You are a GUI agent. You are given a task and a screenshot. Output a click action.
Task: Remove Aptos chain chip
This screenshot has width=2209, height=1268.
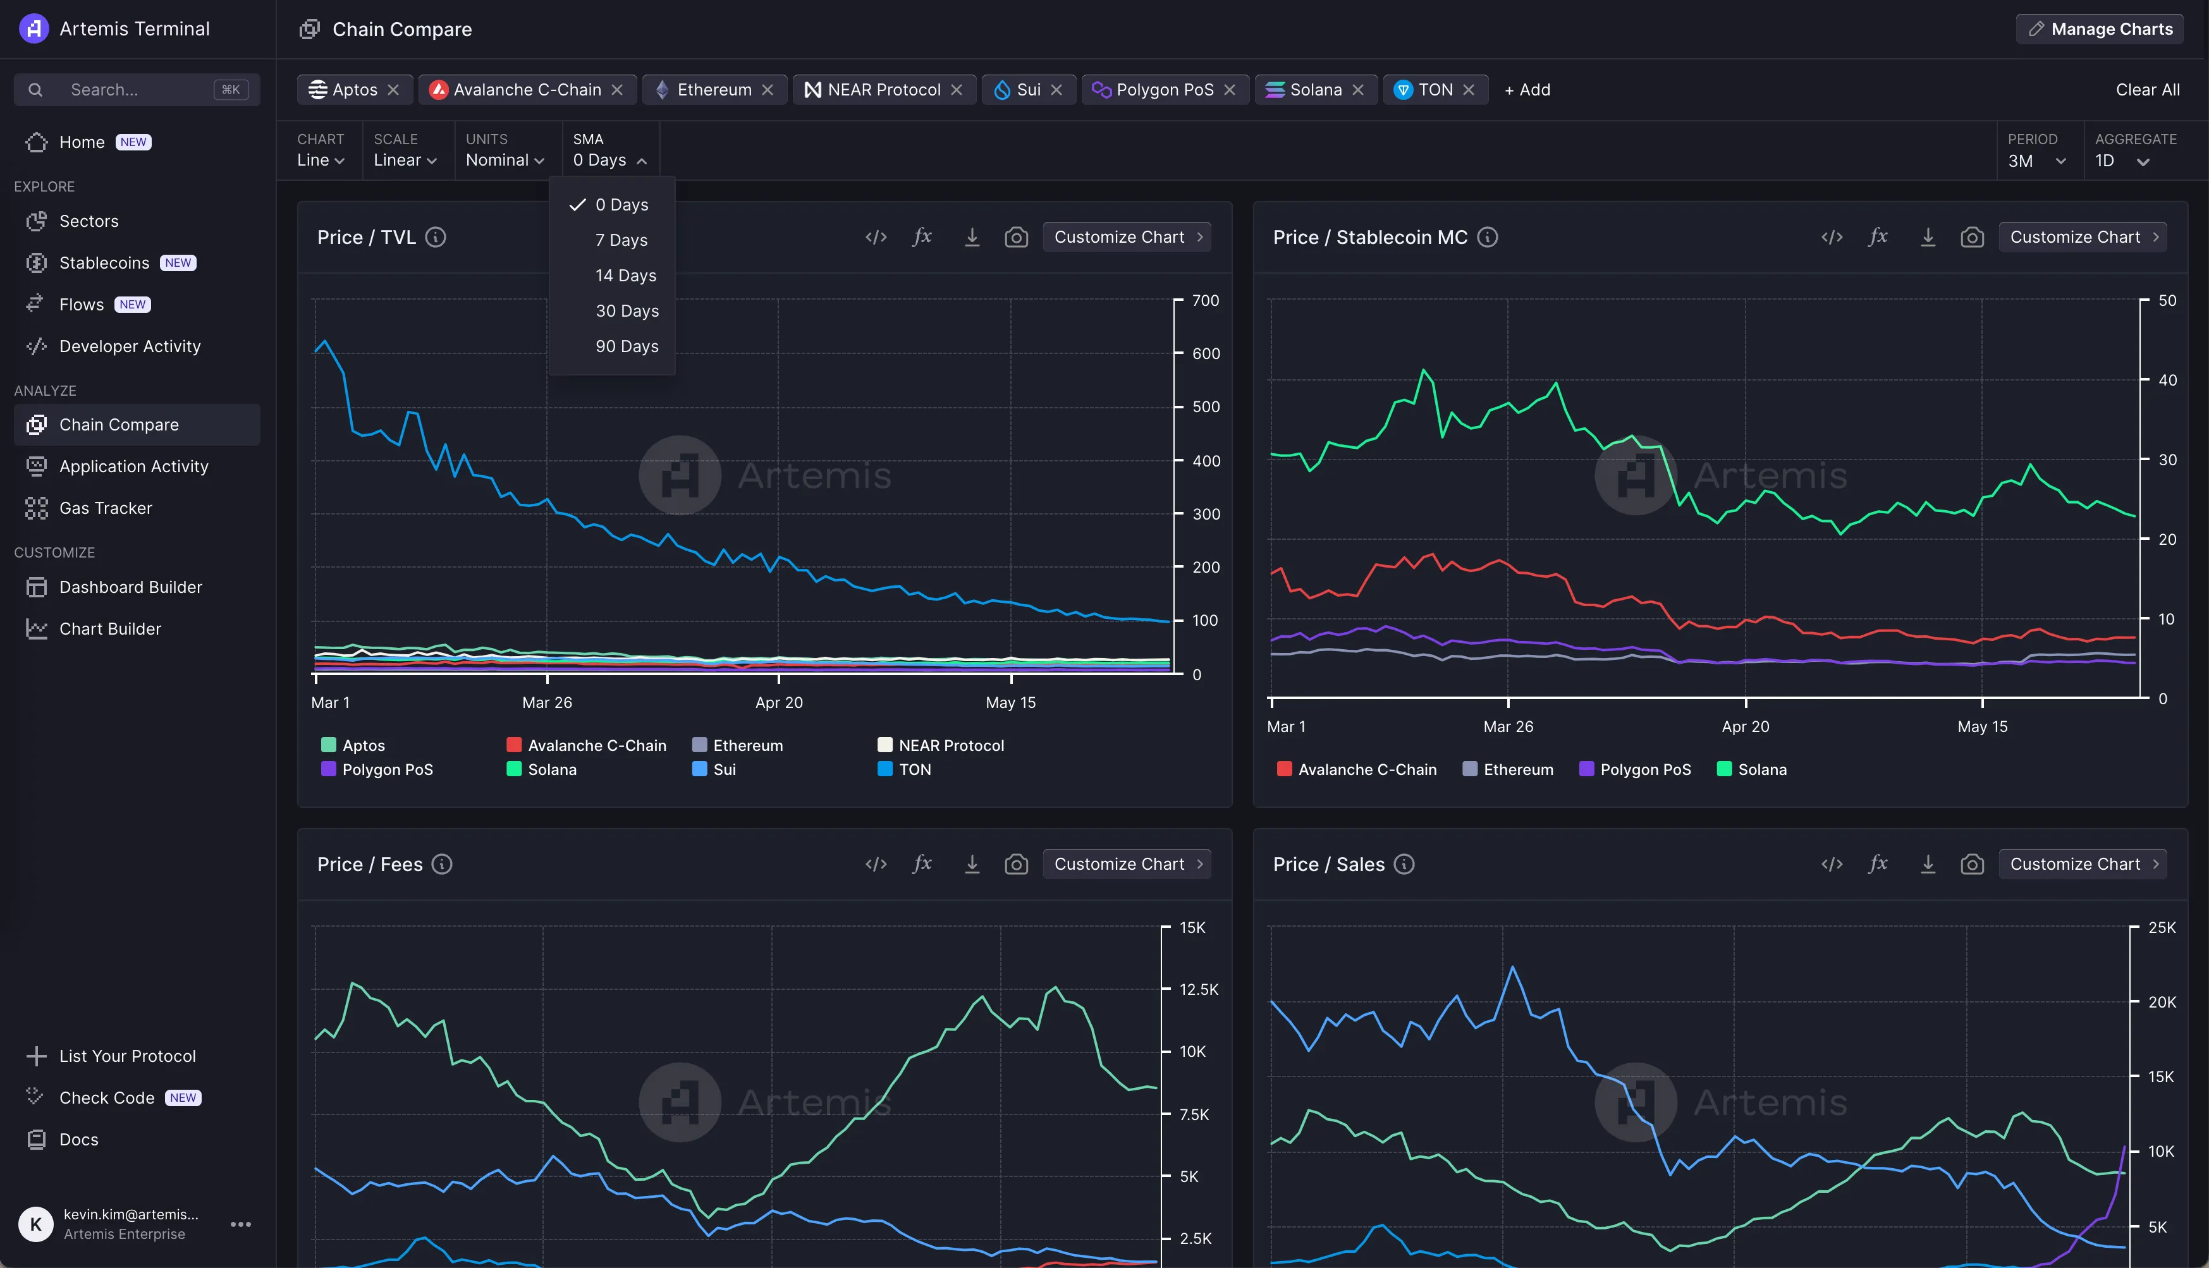[x=393, y=90]
